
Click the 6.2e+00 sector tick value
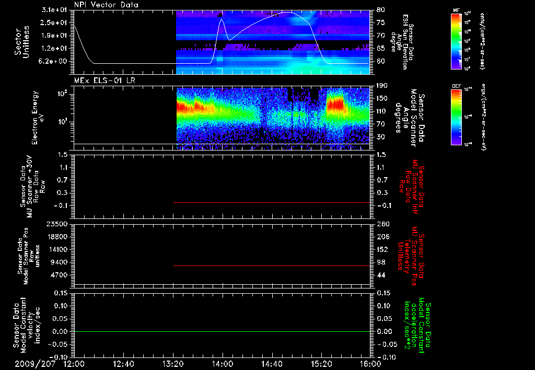[x=54, y=62]
